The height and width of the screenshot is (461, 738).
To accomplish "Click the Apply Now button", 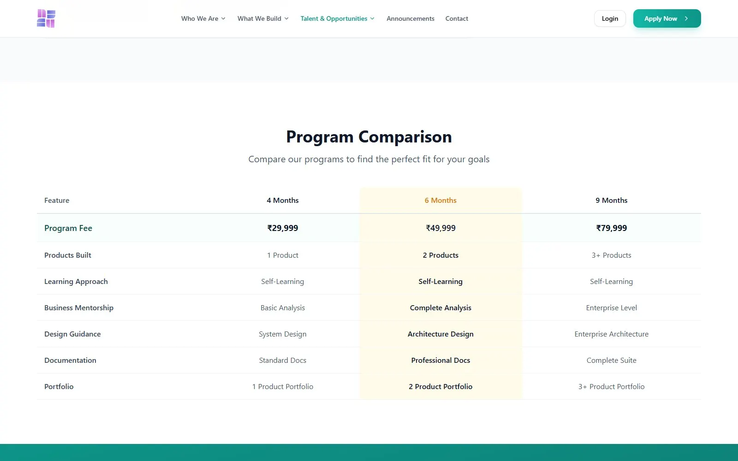I will (x=667, y=18).
